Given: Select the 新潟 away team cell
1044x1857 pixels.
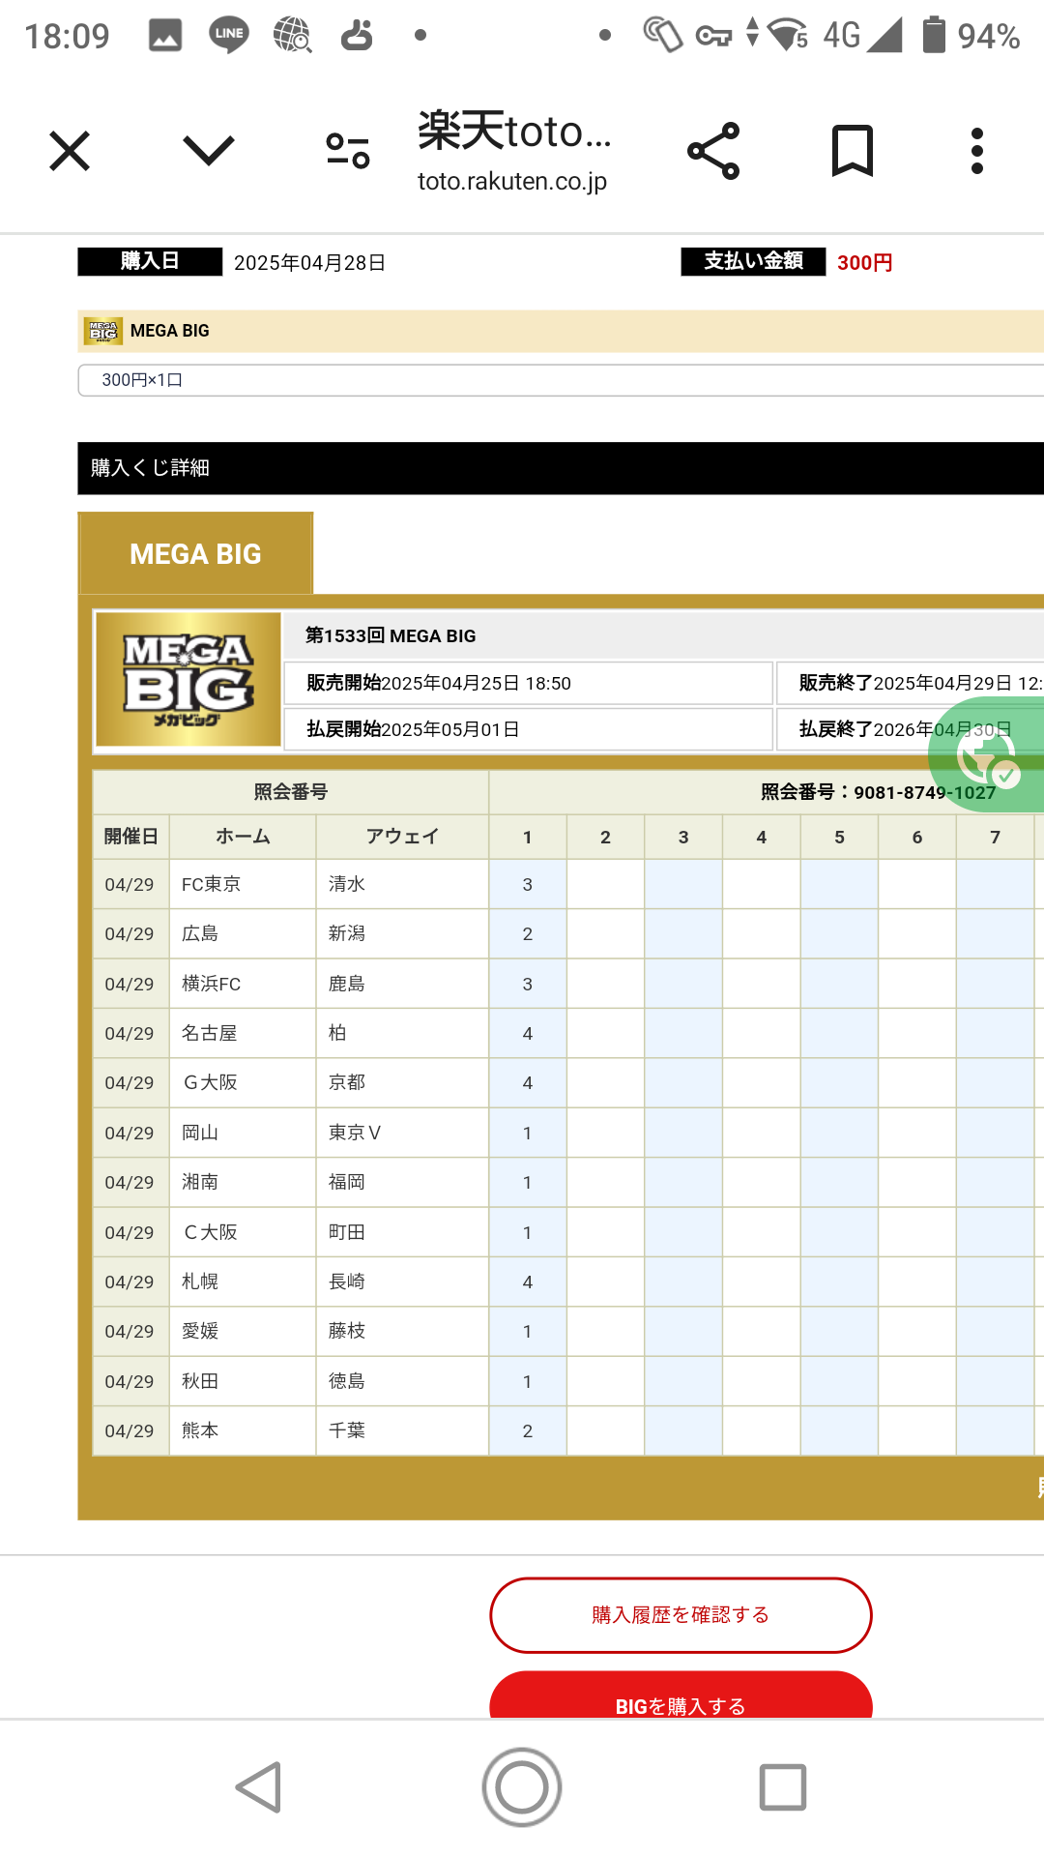Looking at the screenshot, I should coord(402,933).
